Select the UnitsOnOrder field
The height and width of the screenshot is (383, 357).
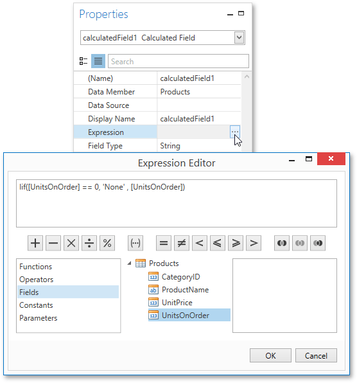(186, 316)
